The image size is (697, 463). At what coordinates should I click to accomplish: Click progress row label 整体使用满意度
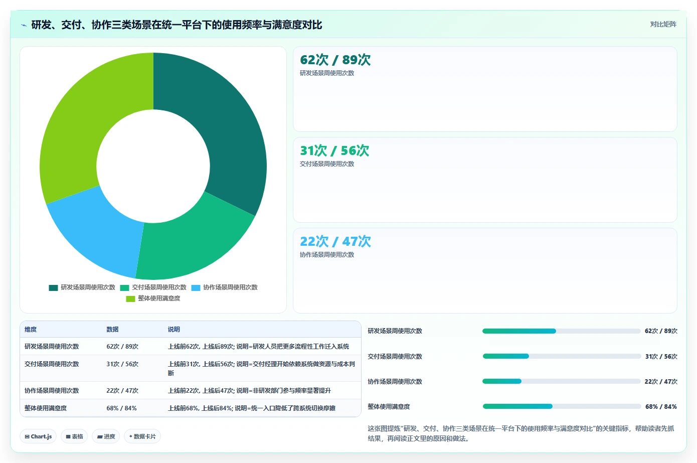(x=389, y=407)
